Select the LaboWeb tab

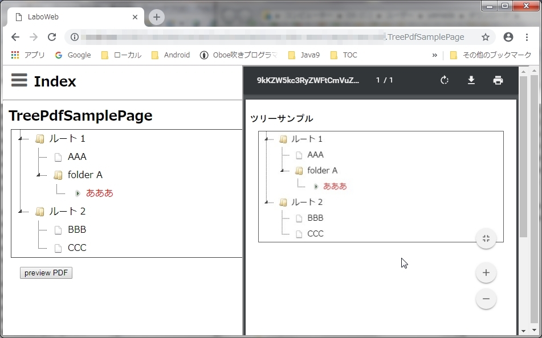pyautogui.click(x=75, y=17)
